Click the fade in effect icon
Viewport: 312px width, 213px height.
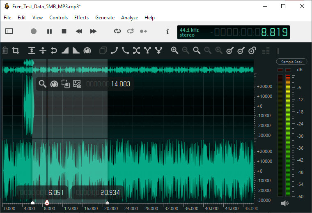(65, 51)
